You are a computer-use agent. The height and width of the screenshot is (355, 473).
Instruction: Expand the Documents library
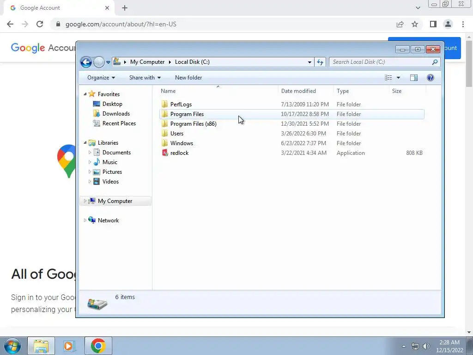click(x=90, y=153)
